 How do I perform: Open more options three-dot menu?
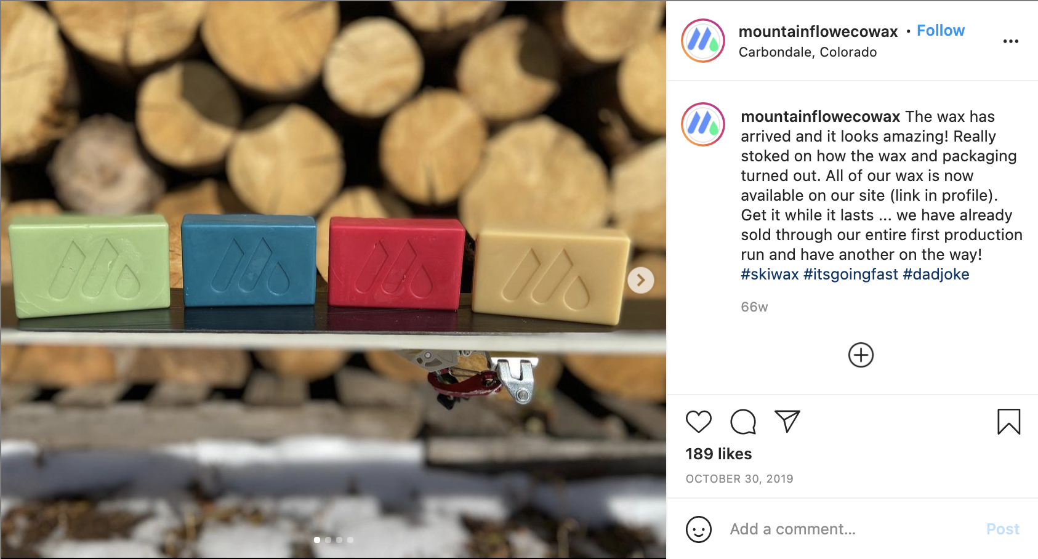(1011, 41)
